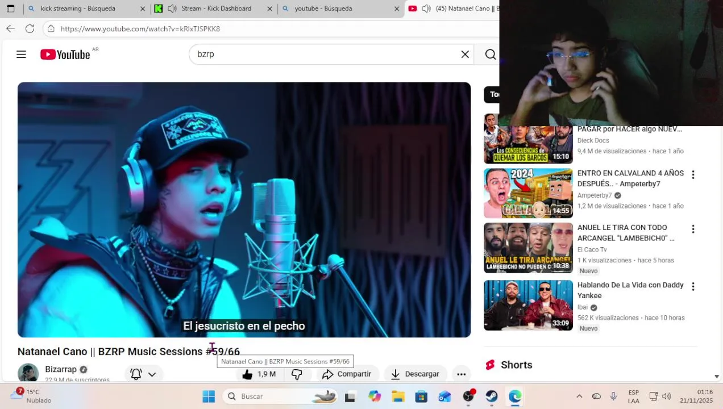The height and width of the screenshot is (409, 723).
Task: Open 'ANUEL LE TIRA CON TODO ARCANGEL' title
Action: point(626,233)
